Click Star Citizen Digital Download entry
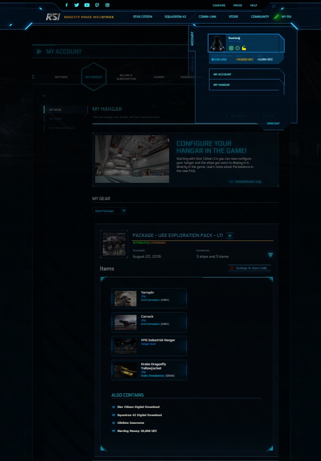Screen dimensions: 321x461 click(138, 407)
